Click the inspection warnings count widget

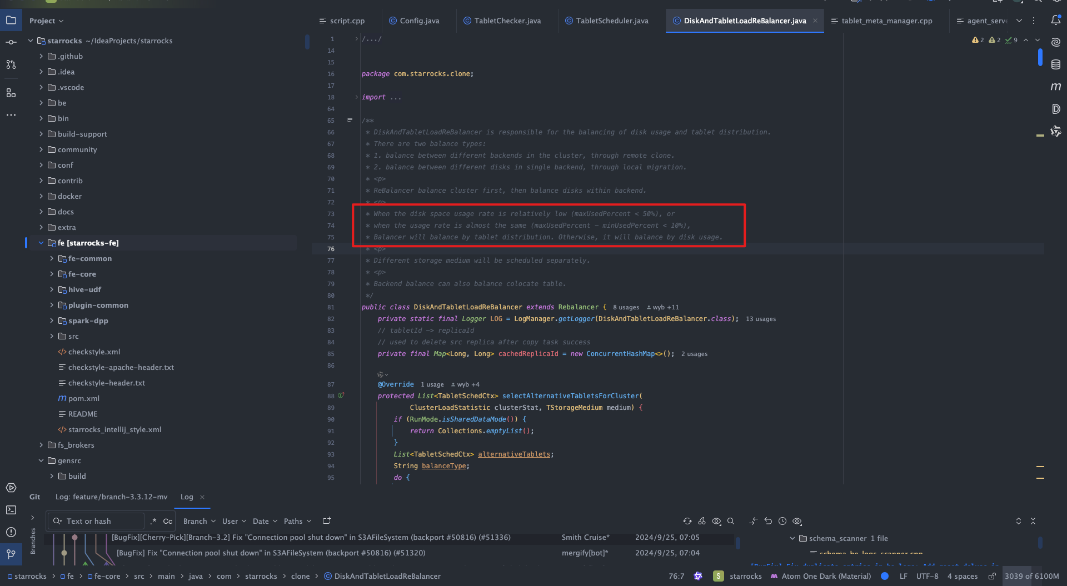point(995,40)
